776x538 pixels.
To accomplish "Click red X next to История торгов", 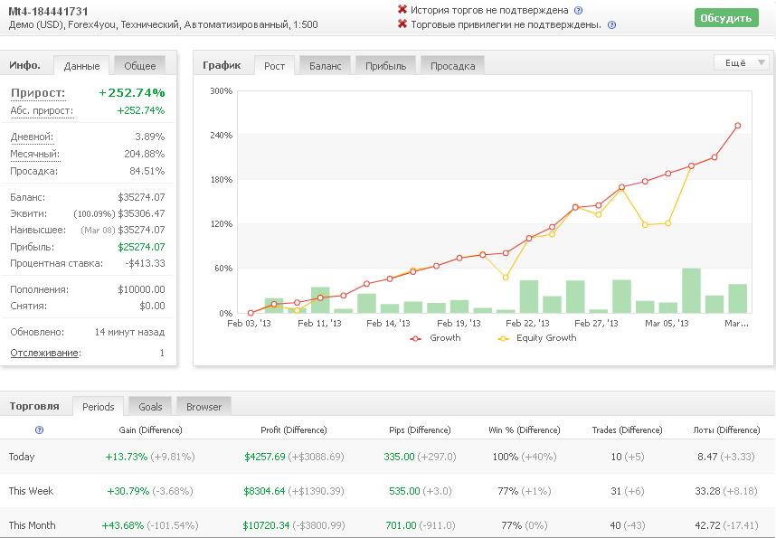I will tap(402, 9).
